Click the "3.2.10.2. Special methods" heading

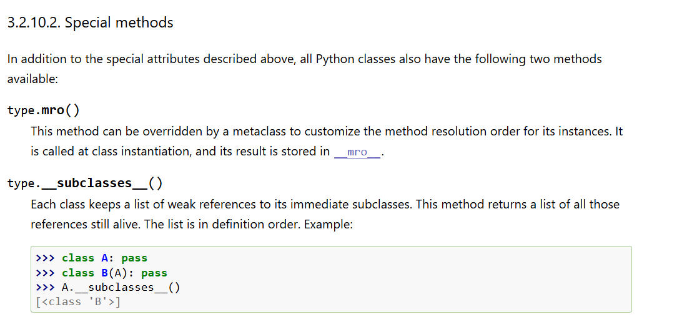click(90, 23)
